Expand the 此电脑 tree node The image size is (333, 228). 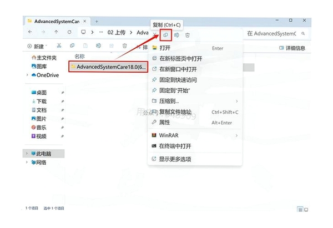(x=27, y=153)
